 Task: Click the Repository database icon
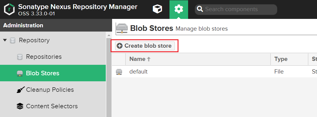click(x=13, y=40)
